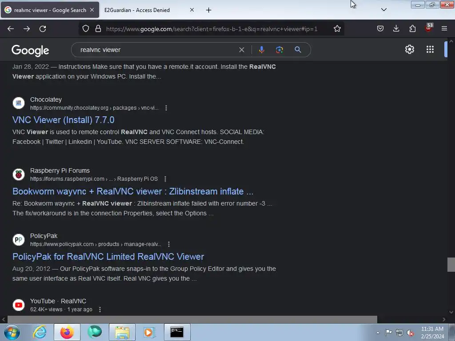
Task: Clear the Google search box text
Action: coord(241,50)
